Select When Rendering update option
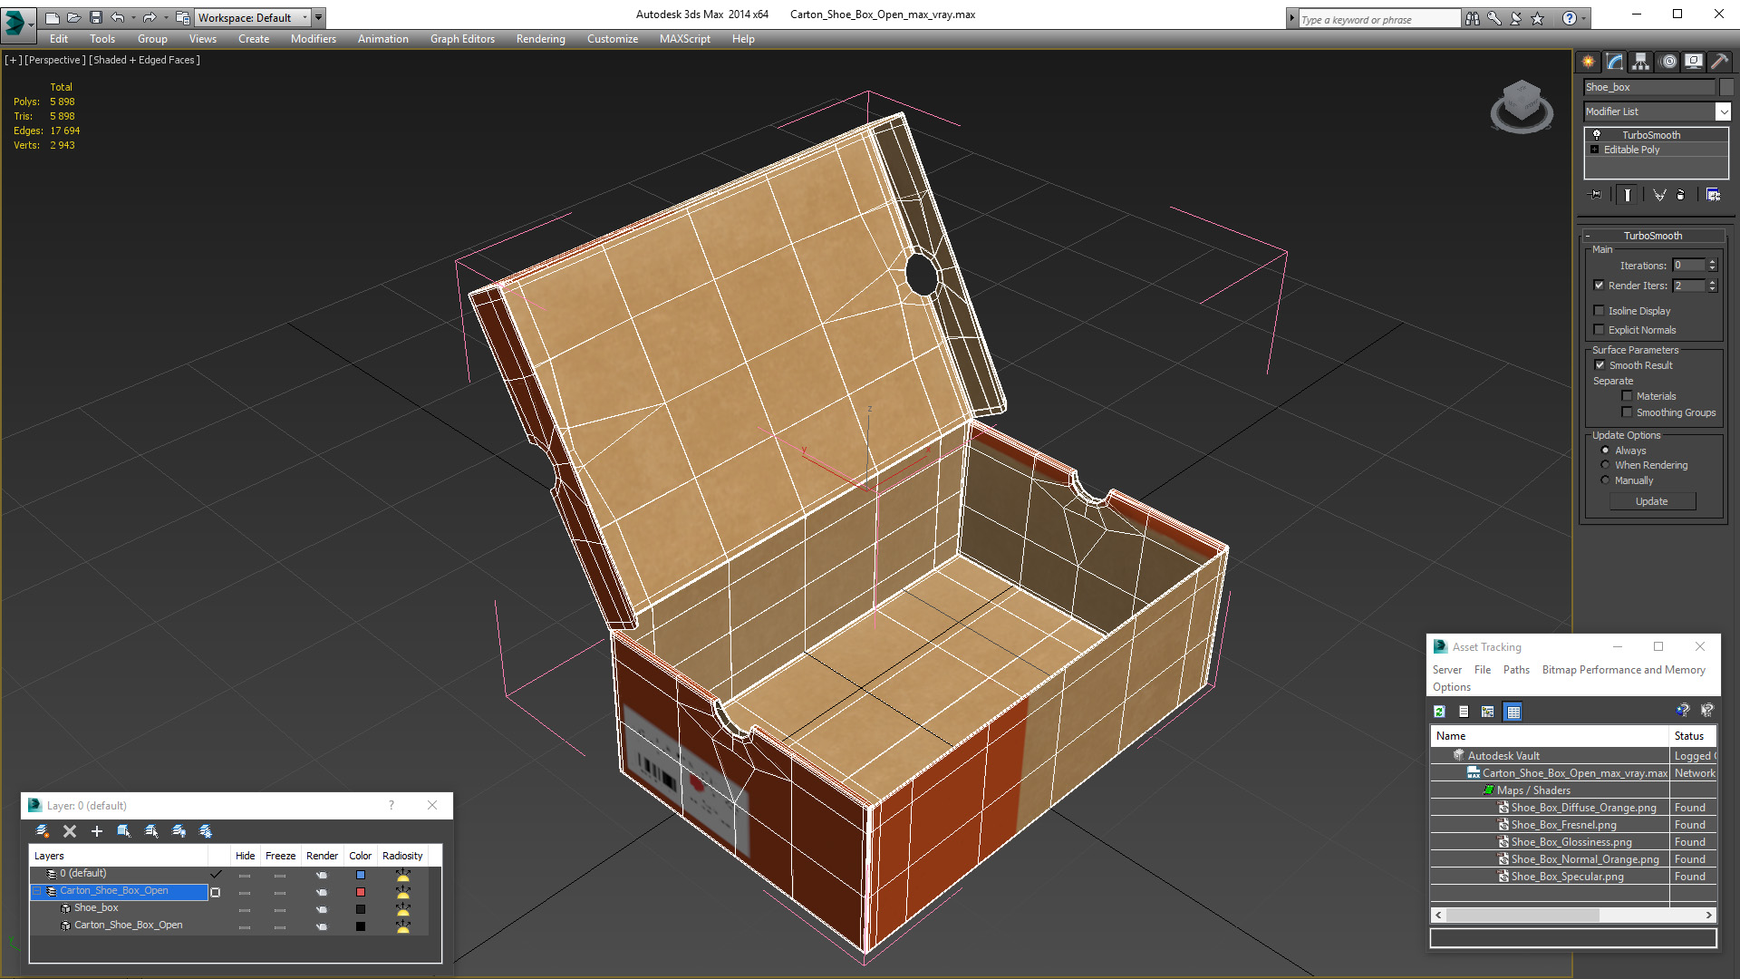Image resolution: width=1740 pixels, height=979 pixels. [x=1605, y=465]
